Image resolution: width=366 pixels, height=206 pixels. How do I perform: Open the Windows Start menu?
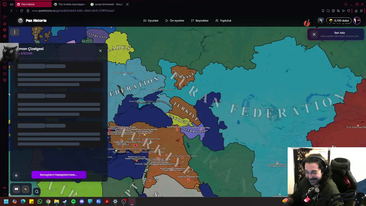tap(6, 201)
